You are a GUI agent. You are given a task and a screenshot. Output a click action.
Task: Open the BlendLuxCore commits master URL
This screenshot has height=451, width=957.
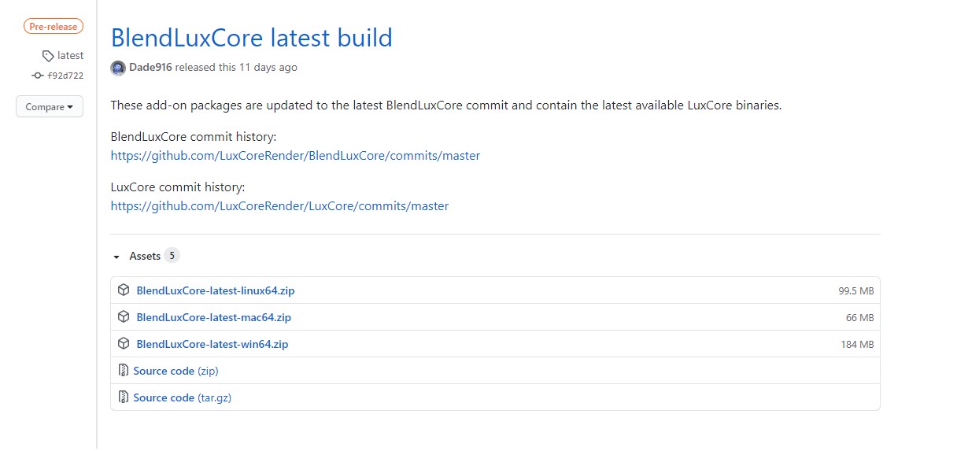295,156
